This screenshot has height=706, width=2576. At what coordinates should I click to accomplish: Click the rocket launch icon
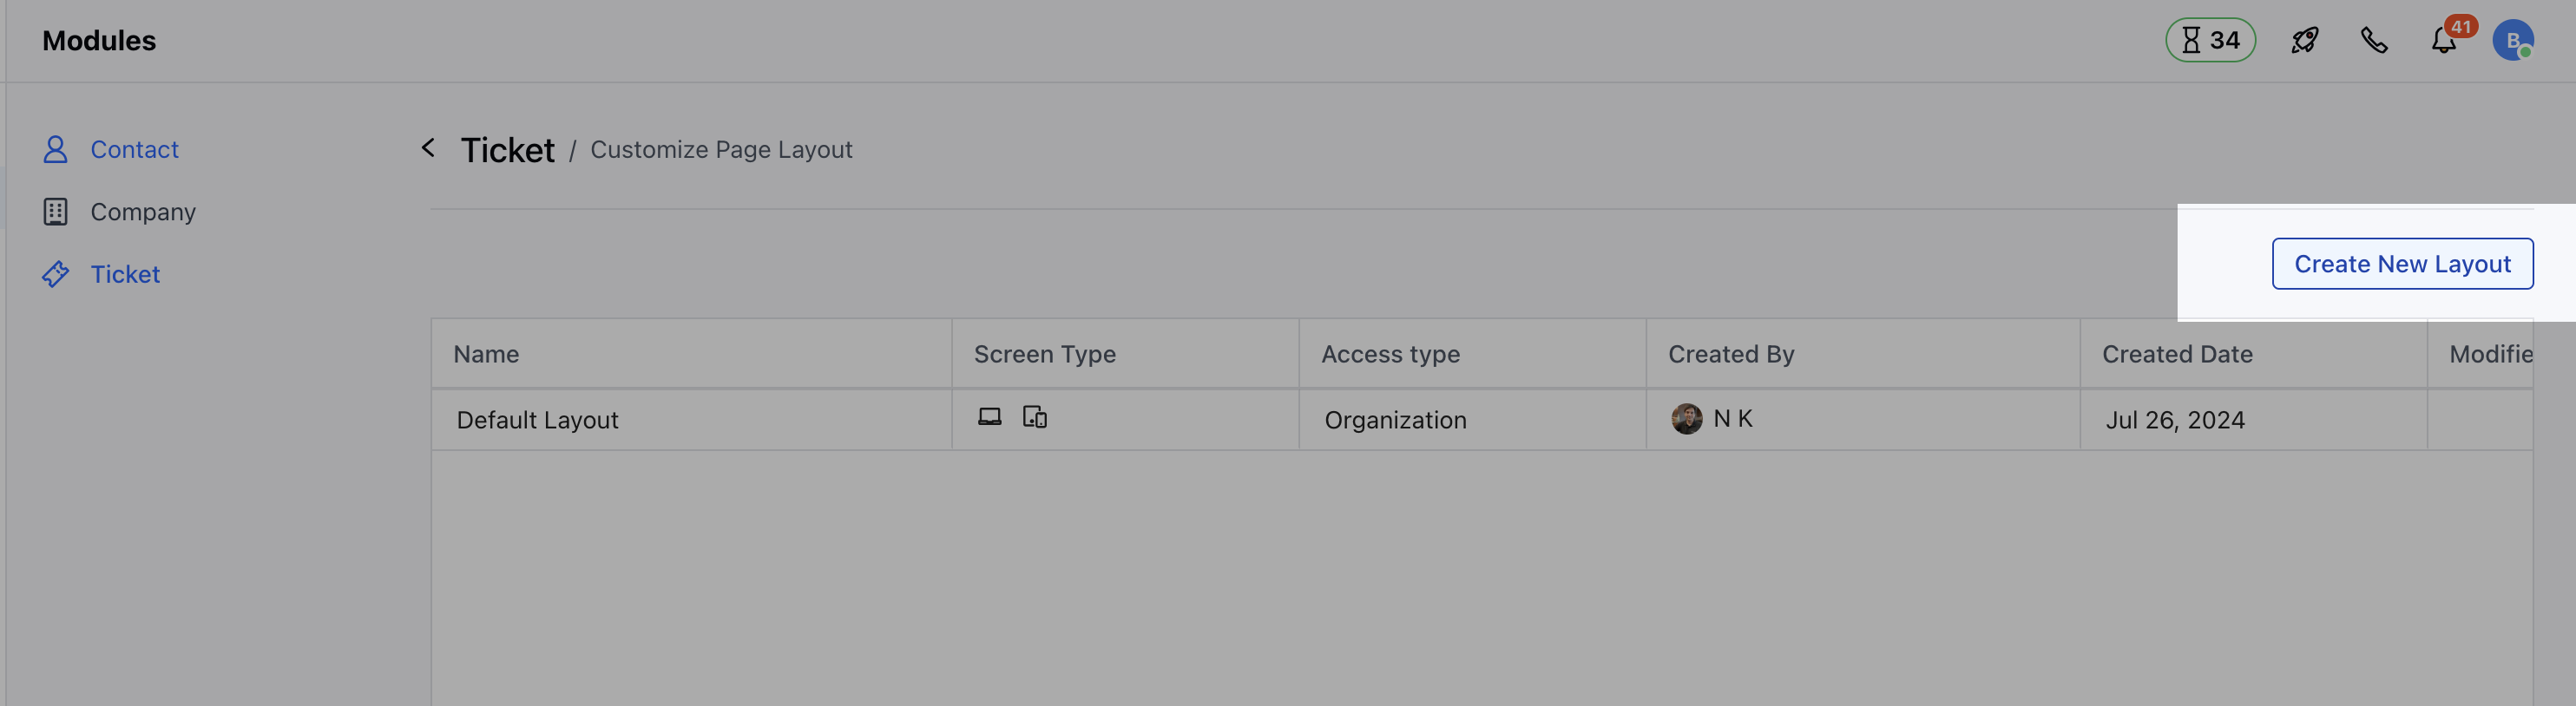(x=2304, y=40)
